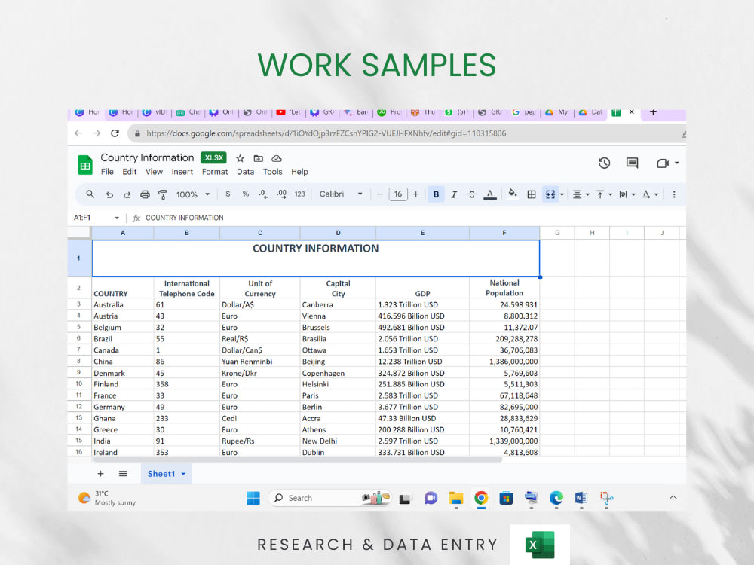
Task: Select the Sheet1 tab
Action: (167, 474)
